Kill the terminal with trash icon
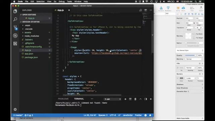215x121 pixels. (135, 99)
